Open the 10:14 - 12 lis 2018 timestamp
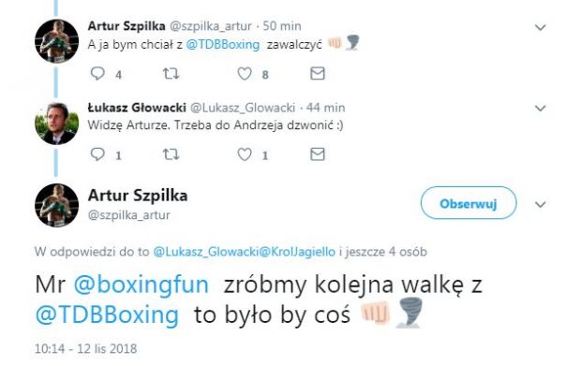This screenshot has width=581, height=366. click(x=86, y=348)
